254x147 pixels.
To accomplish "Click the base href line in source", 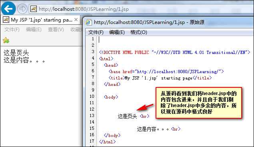I will pyautogui.click(x=166, y=72).
